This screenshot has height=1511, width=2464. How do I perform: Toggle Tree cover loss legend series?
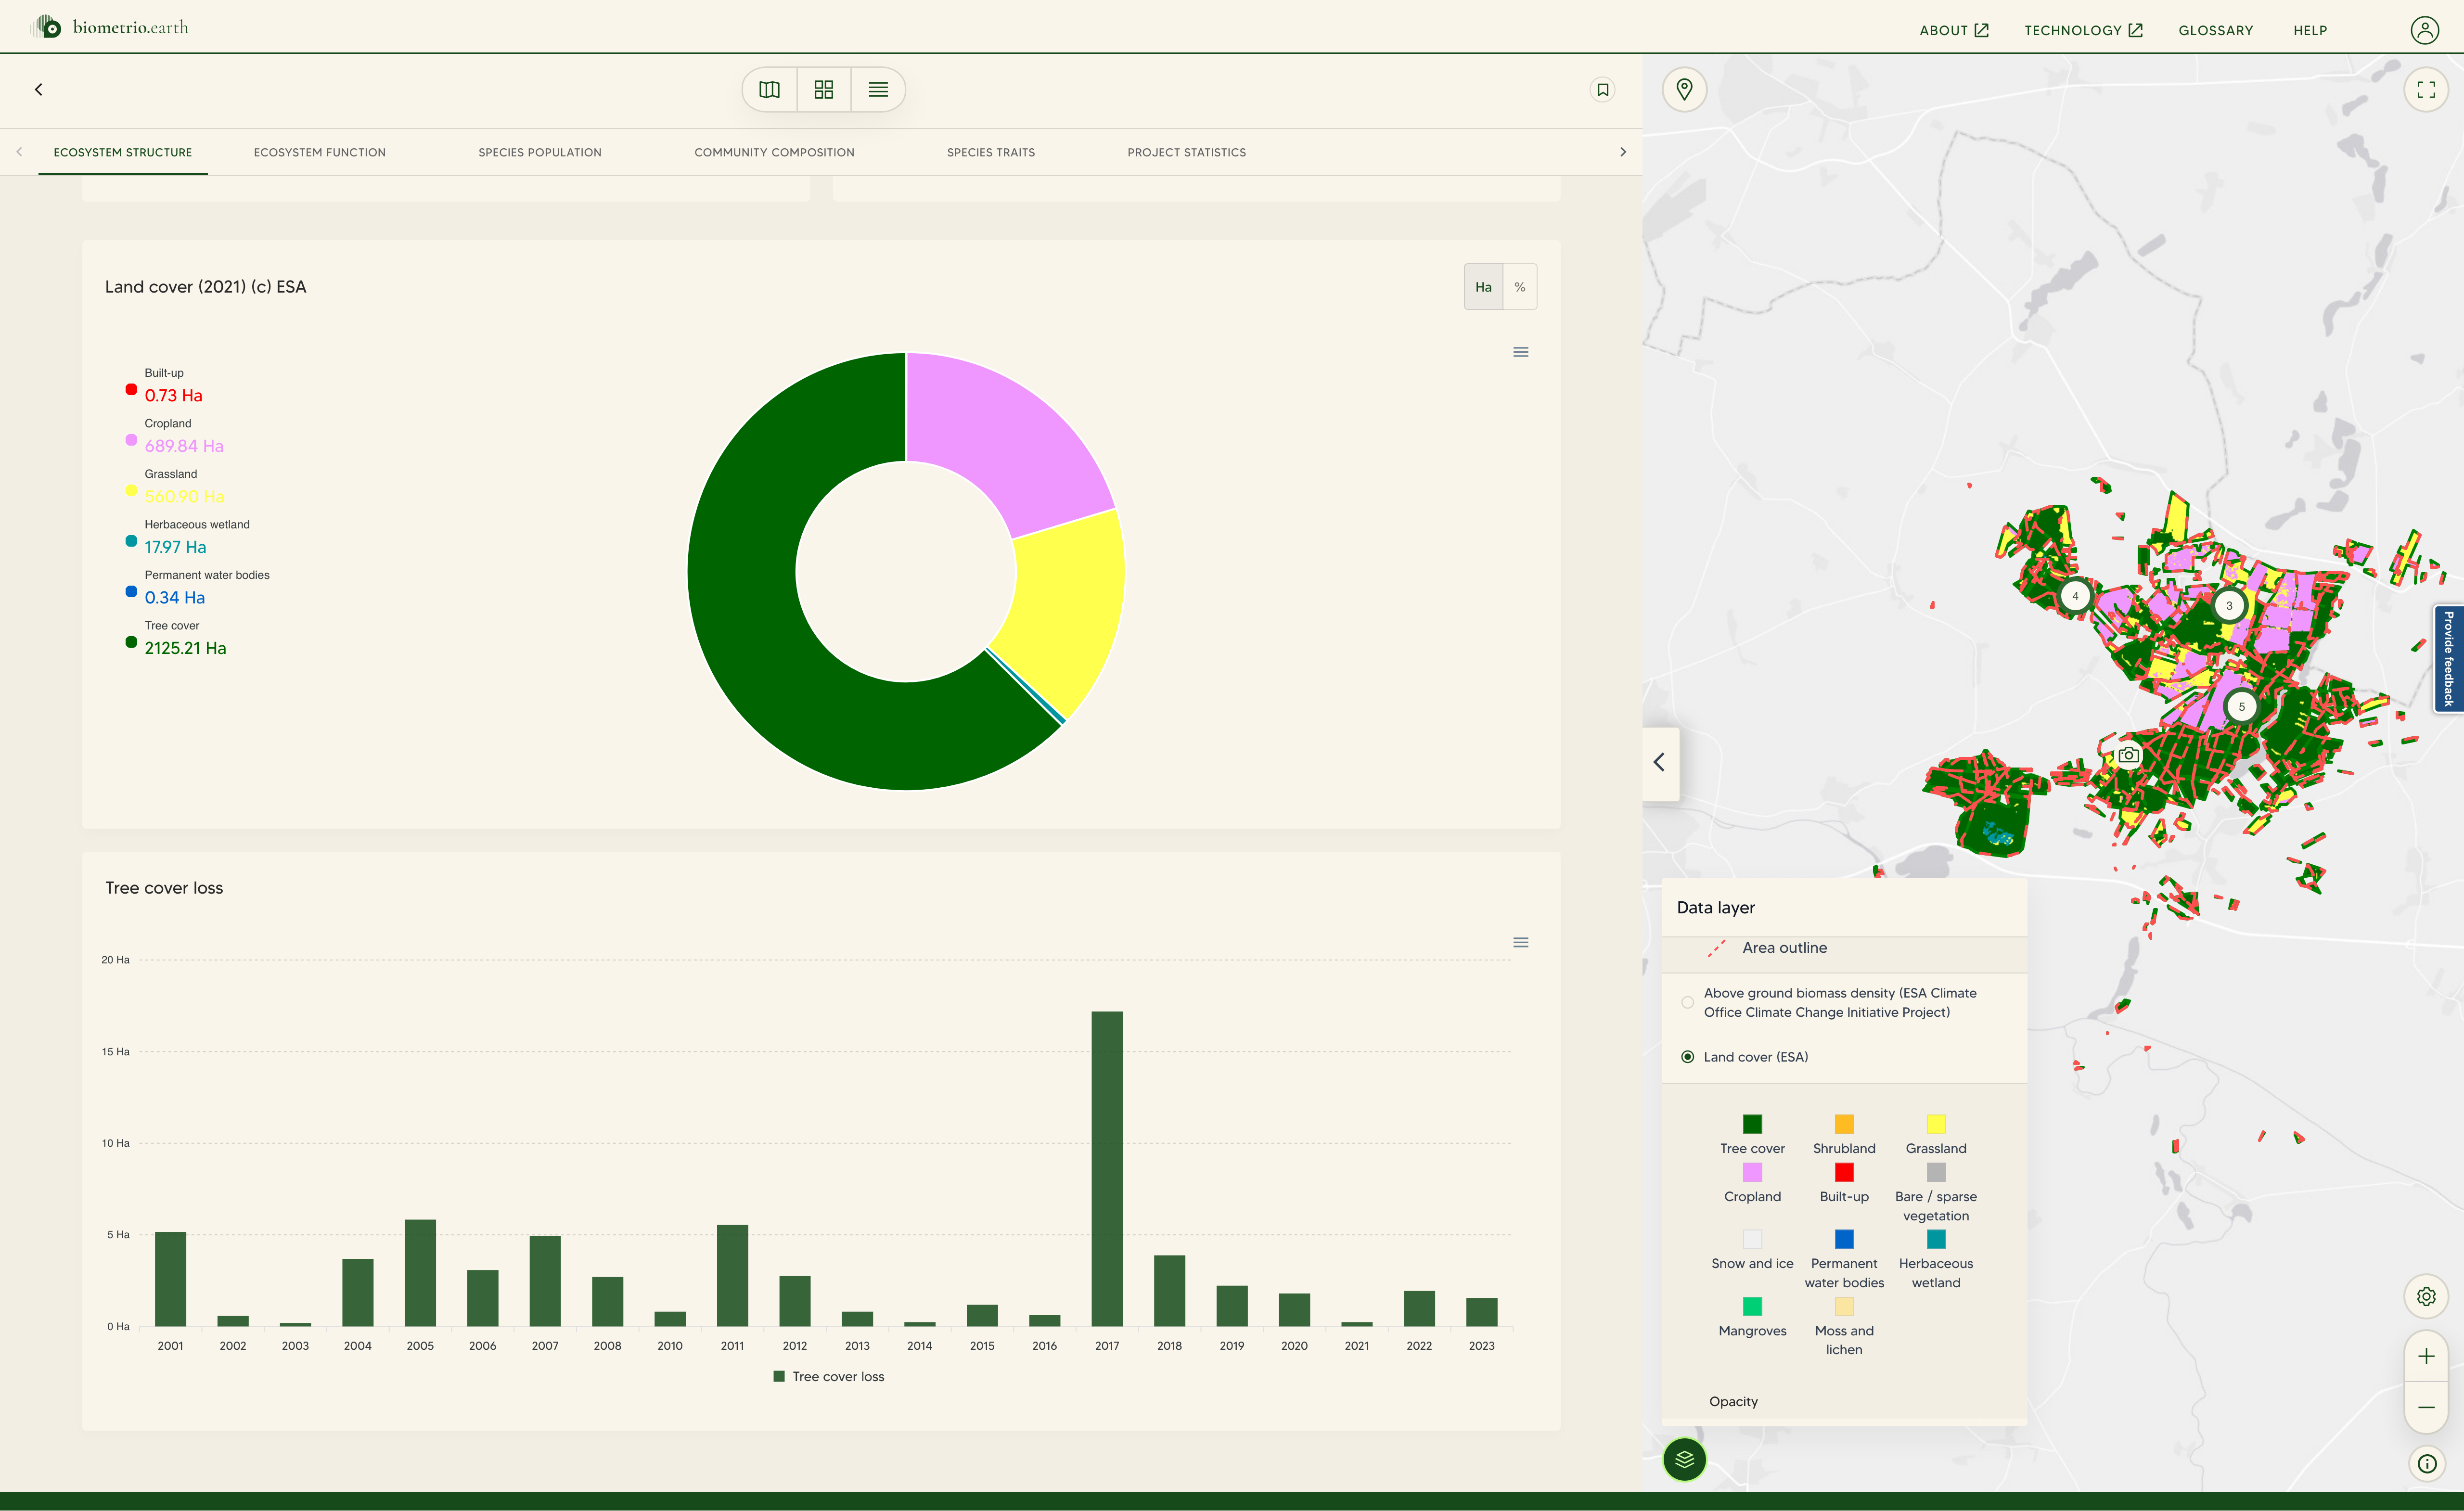(829, 1377)
